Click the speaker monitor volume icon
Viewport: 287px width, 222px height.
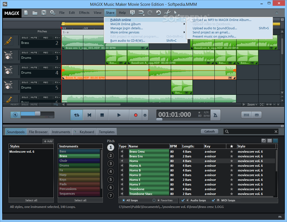coord(15,115)
